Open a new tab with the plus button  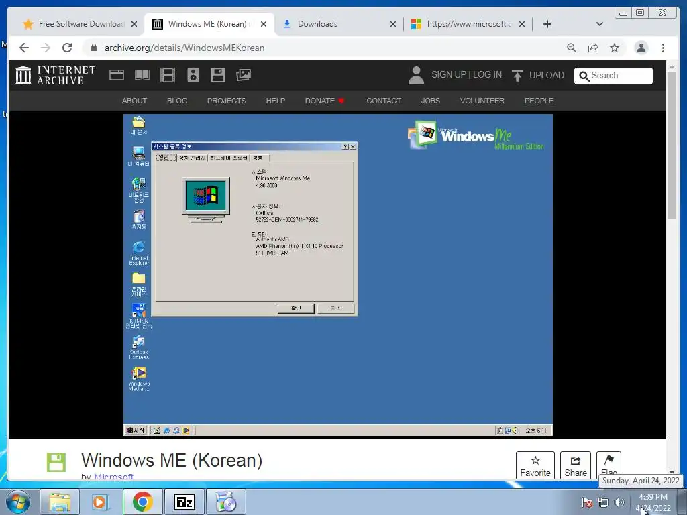(547, 24)
